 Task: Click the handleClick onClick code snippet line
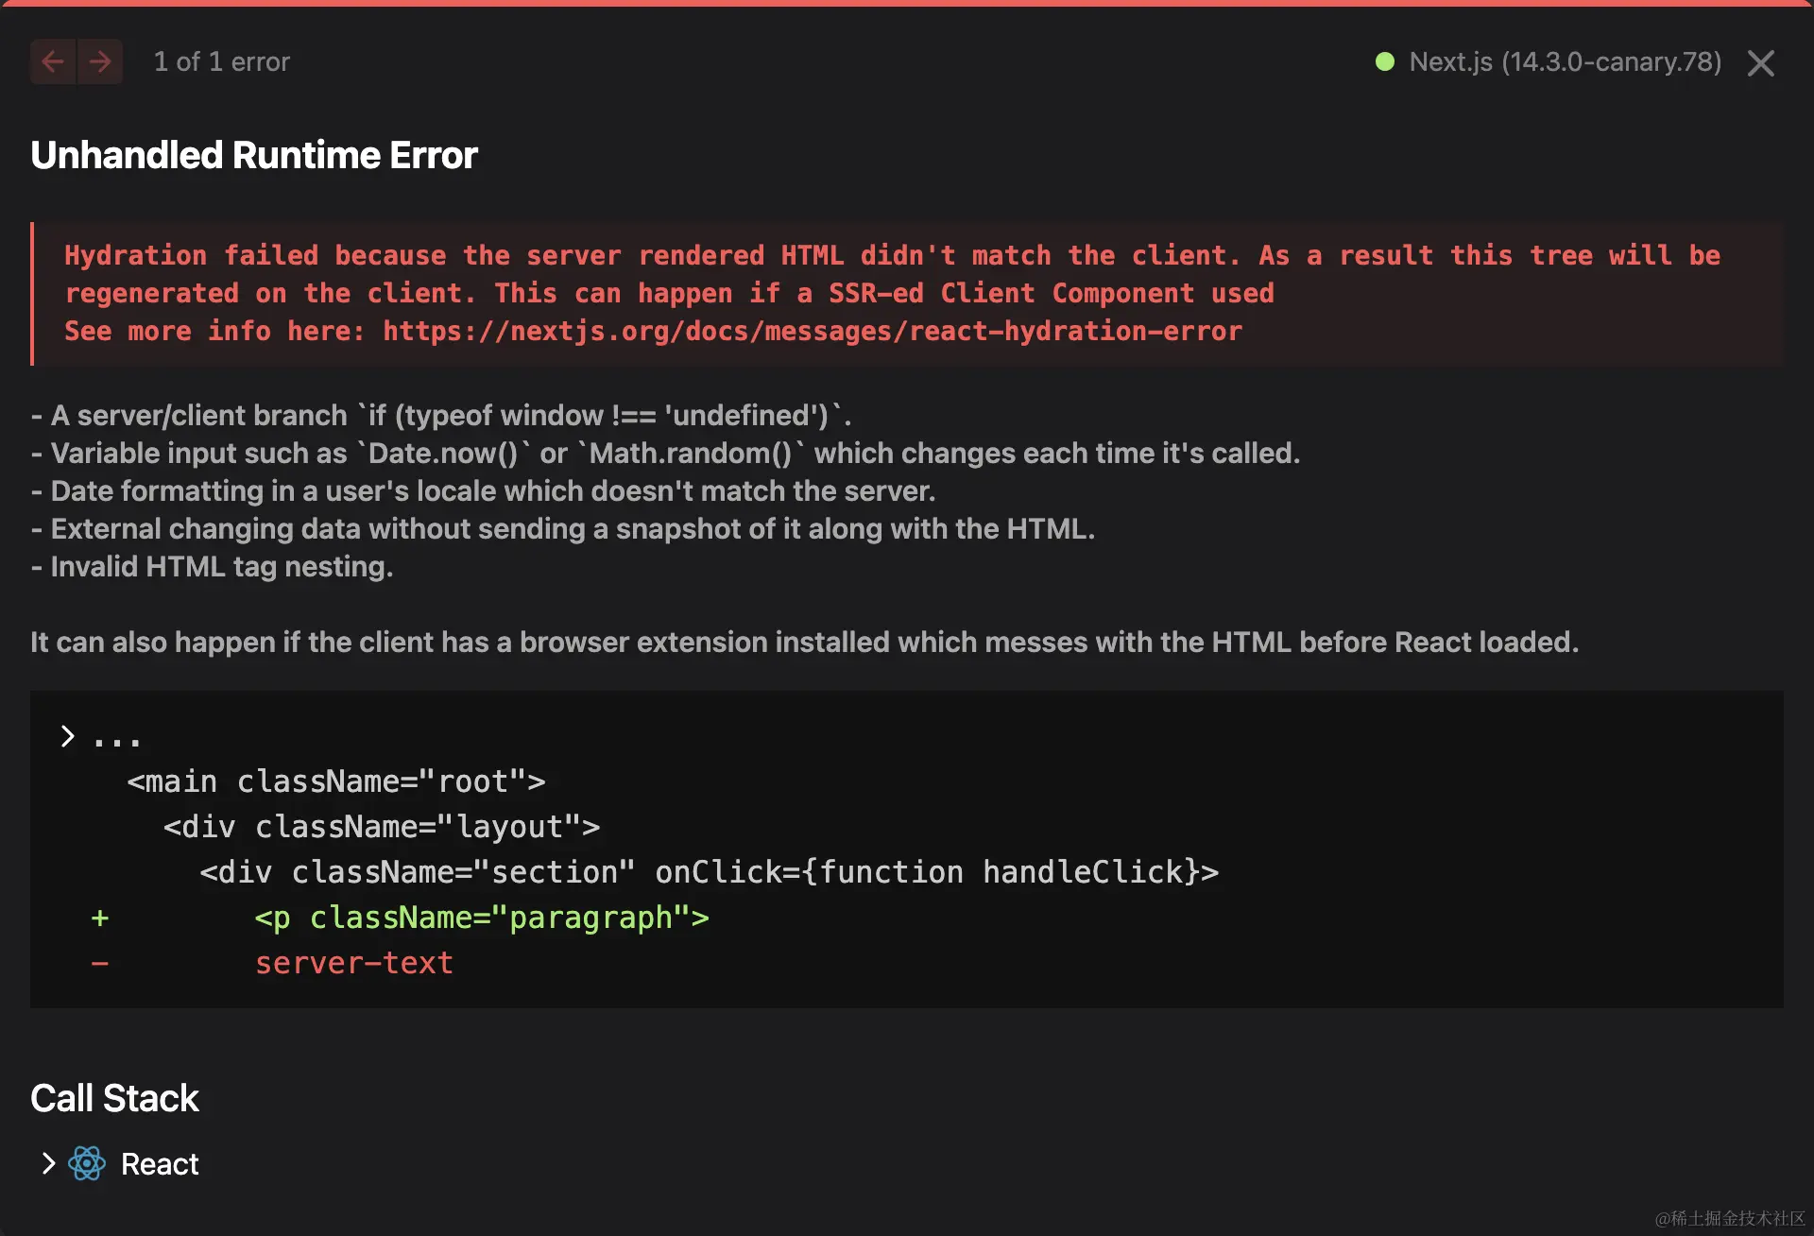709,871
